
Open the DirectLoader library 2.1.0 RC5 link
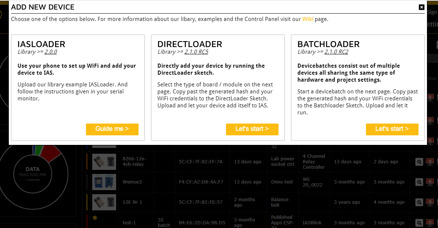pyautogui.click(x=196, y=52)
